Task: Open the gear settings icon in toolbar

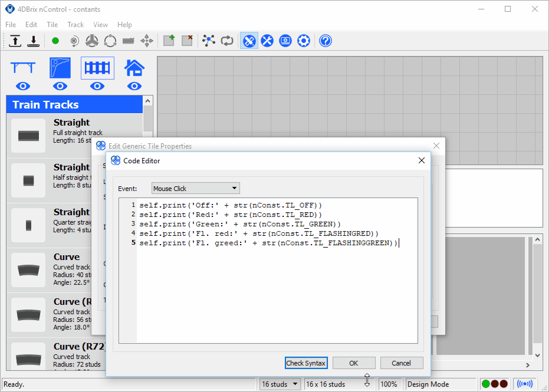Action: pyautogui.click(x=304, y=41)
